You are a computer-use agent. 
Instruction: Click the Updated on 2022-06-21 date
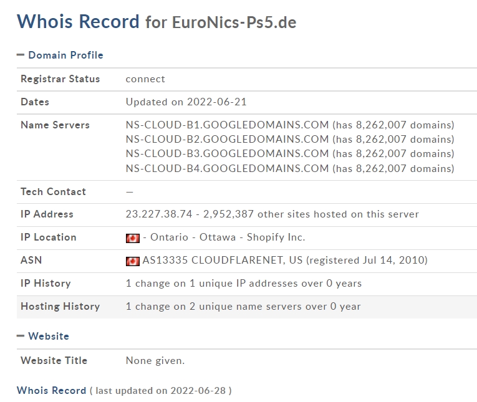click(186, 102)
